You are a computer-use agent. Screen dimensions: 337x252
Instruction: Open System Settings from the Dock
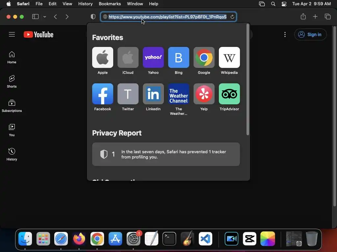point(133,239)
